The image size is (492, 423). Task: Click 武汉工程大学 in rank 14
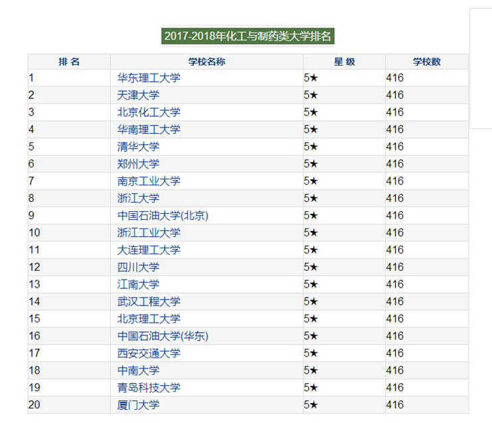pos(148,302)
